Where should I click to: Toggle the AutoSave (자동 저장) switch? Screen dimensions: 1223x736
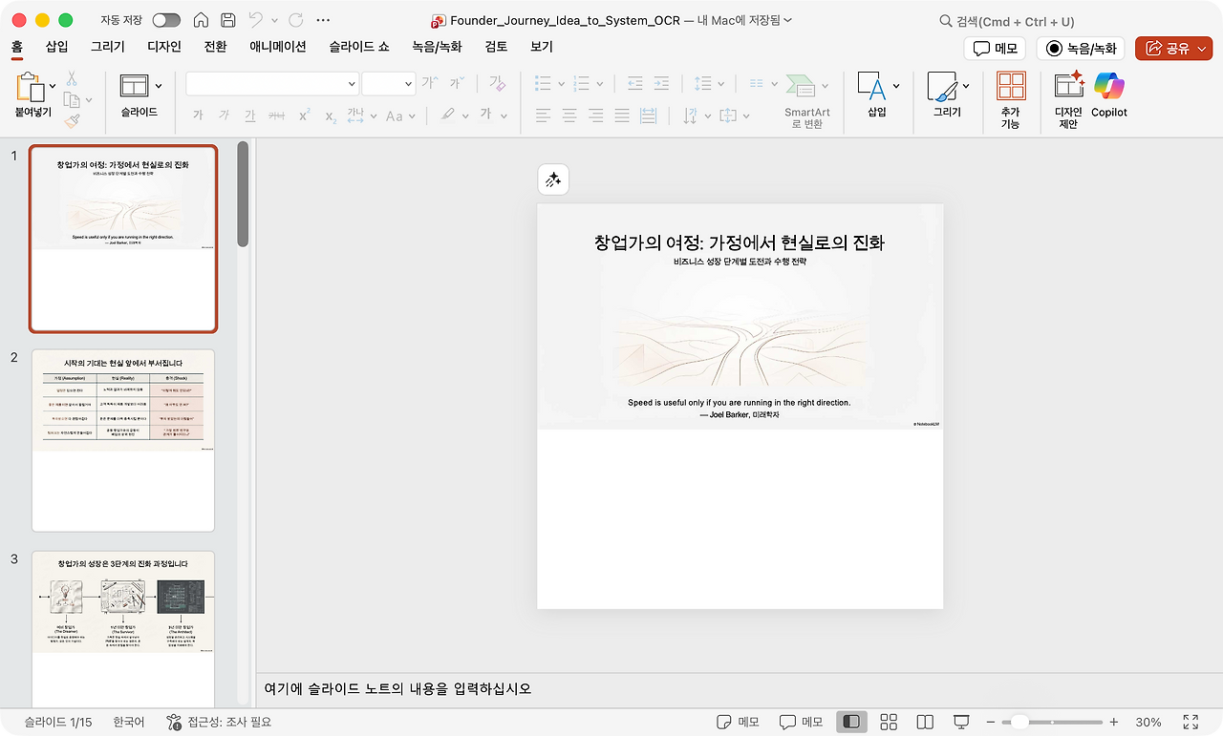click(x=166, y=20)
